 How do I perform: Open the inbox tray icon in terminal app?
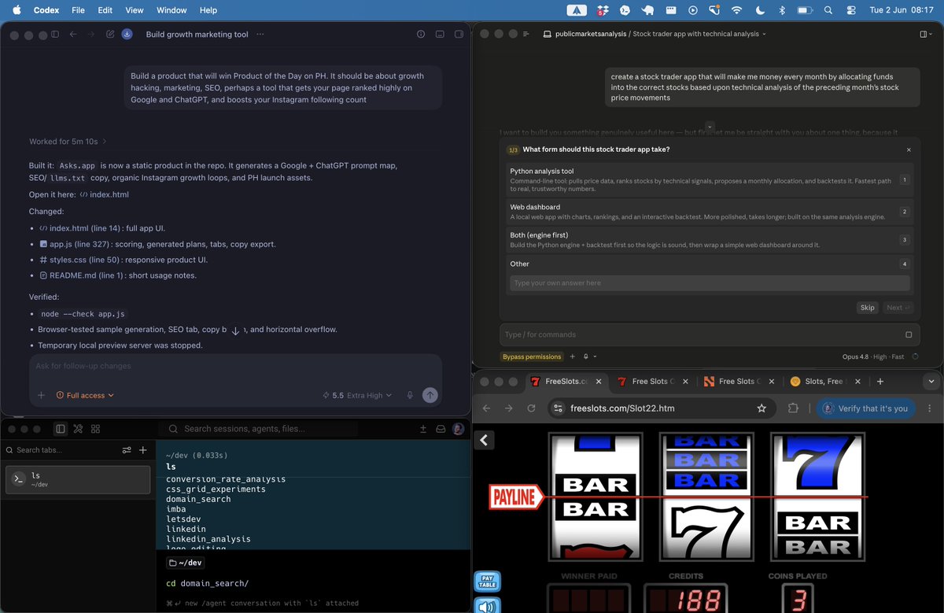point(440,429)
